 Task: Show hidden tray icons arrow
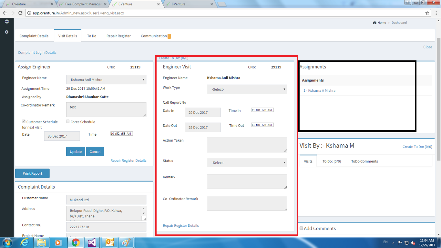click(x=393, y=243)
